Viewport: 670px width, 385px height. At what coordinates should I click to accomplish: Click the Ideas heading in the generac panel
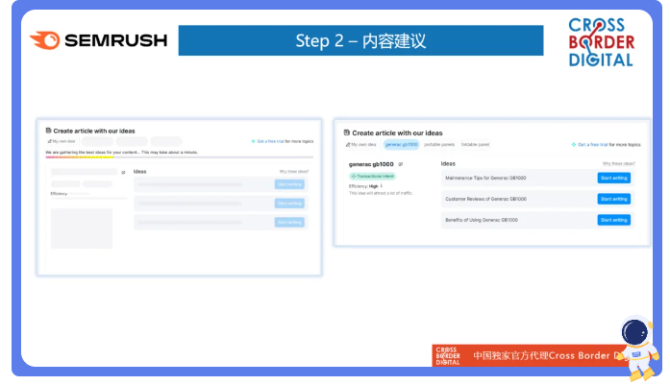448,163
